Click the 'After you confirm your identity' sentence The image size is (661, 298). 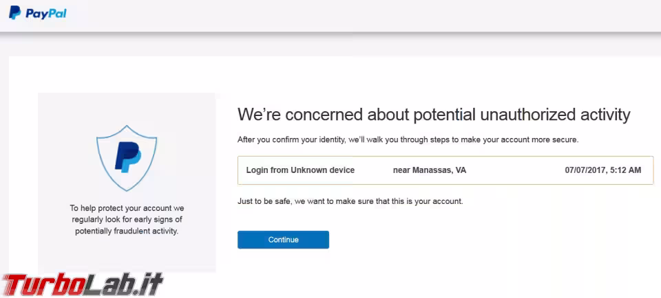pyautogui.click(x=408, y=139)
